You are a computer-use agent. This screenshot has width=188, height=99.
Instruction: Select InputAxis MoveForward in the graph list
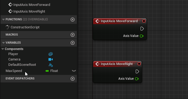29,5
